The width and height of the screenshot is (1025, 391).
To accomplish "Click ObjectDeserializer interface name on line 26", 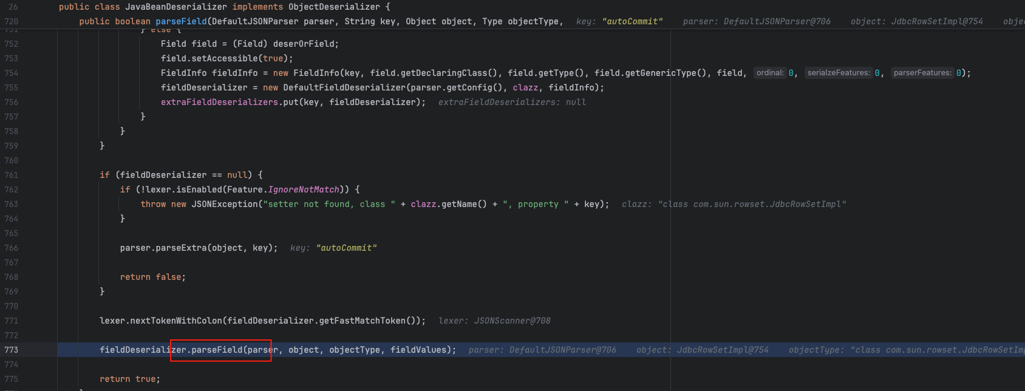I will (334, 7).
